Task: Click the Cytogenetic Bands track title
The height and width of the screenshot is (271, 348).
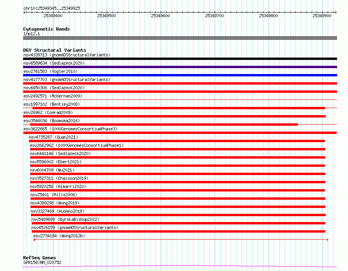Action: point(47,29)
